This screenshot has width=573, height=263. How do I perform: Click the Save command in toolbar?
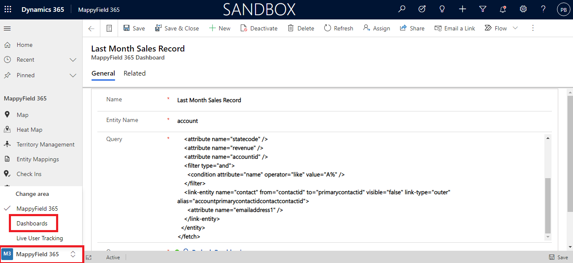coord(134,28)
